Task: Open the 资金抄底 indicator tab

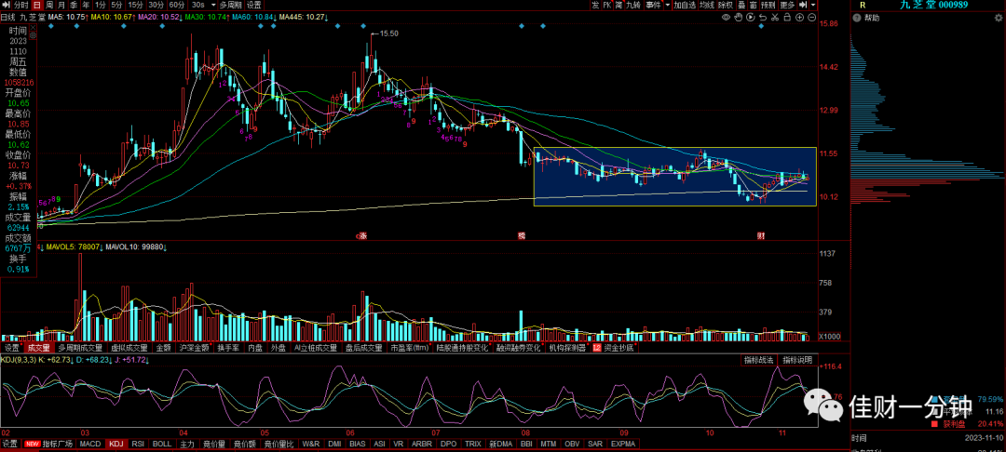Action: [x=614, y=348]
